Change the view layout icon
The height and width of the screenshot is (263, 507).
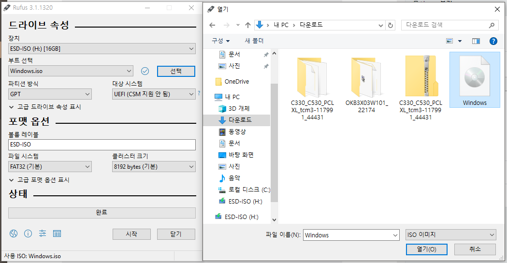tap(449, 41)
